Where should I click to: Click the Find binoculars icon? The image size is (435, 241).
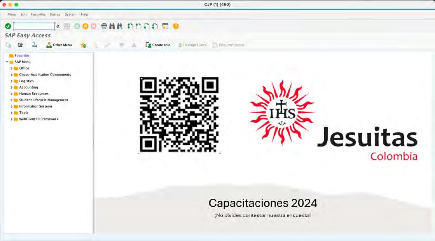point(112,26)
